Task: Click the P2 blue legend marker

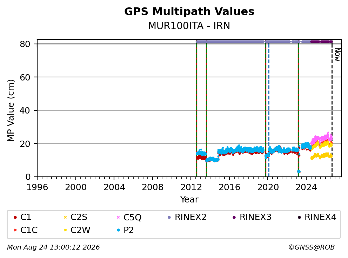Action: coord(118,230)
